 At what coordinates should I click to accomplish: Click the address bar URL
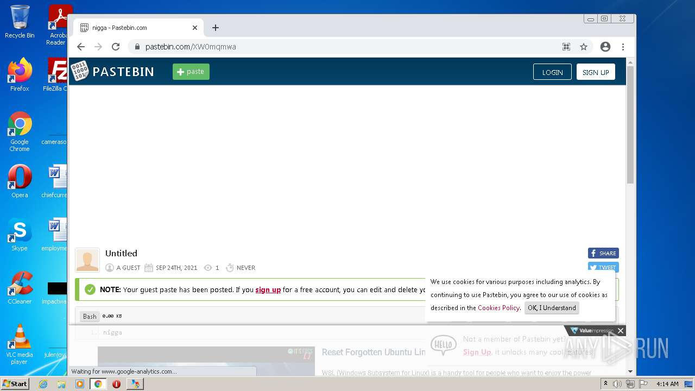[191, 47]
